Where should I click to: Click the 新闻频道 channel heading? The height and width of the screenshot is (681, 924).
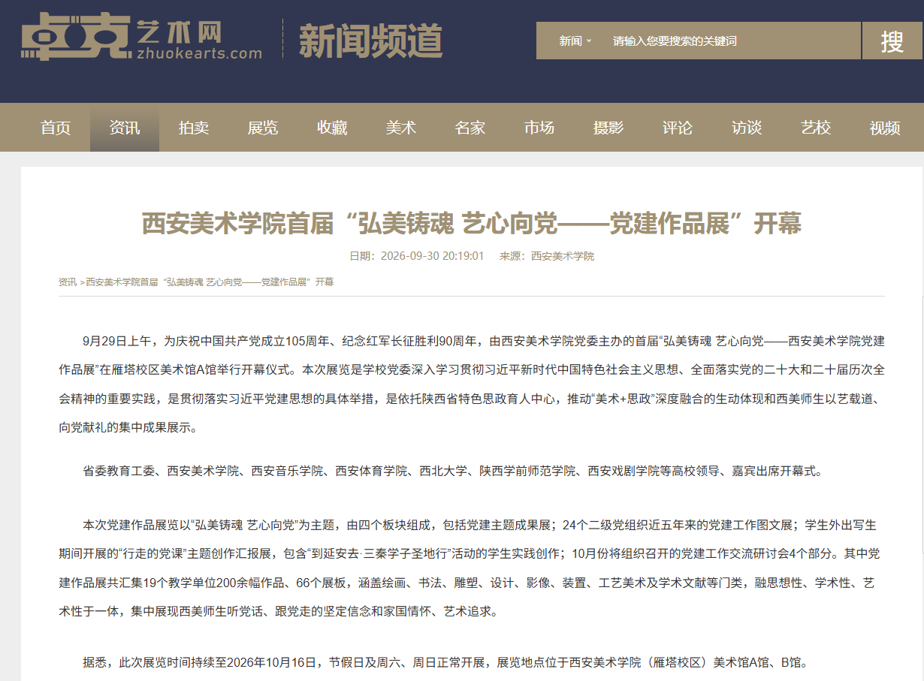click(371, 40)
